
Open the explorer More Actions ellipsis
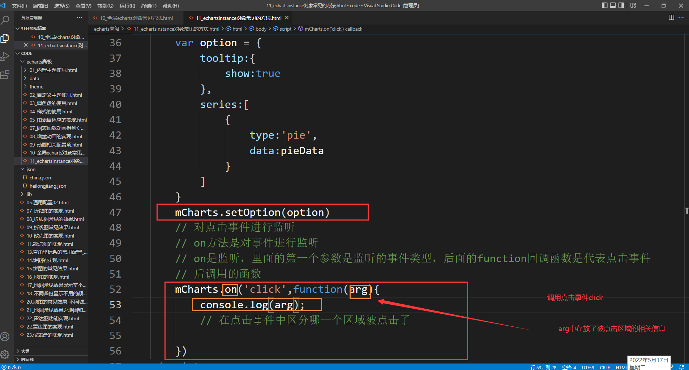tap(80, 18)
